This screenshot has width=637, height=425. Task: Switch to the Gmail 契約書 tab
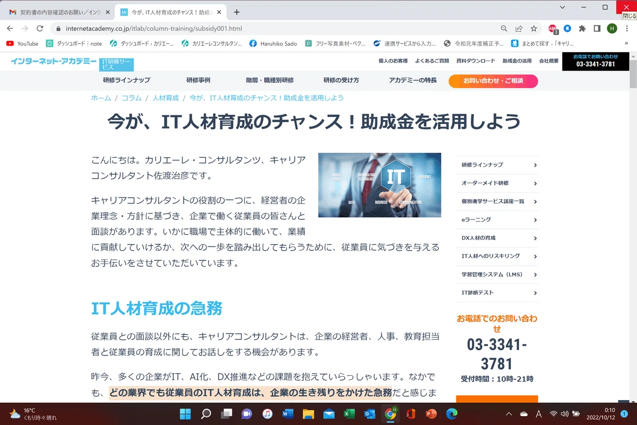coord(59,12)
